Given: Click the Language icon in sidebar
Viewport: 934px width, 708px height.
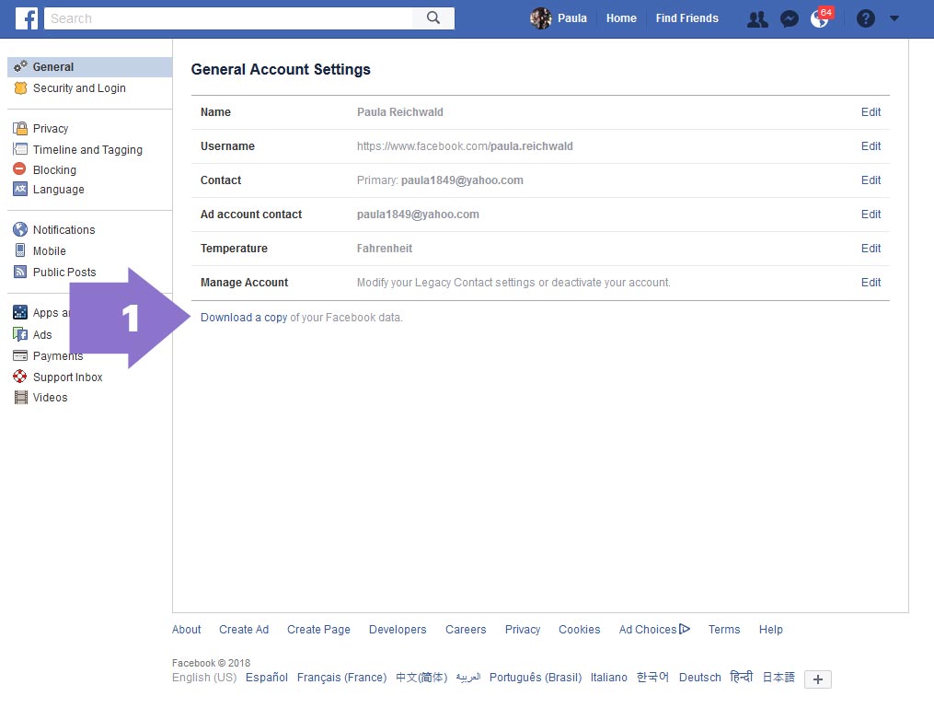Looking at the screenshot, I should 20,189.
